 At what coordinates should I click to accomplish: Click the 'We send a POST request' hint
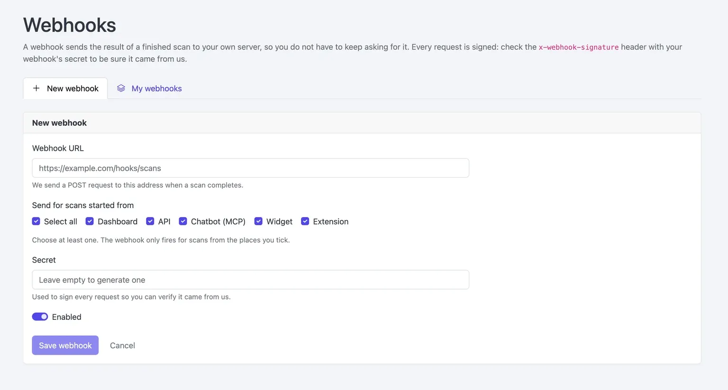coord(137,185)
